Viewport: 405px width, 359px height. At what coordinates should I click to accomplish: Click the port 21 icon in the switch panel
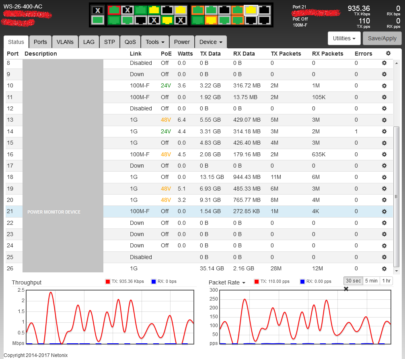tap(251, 10)
